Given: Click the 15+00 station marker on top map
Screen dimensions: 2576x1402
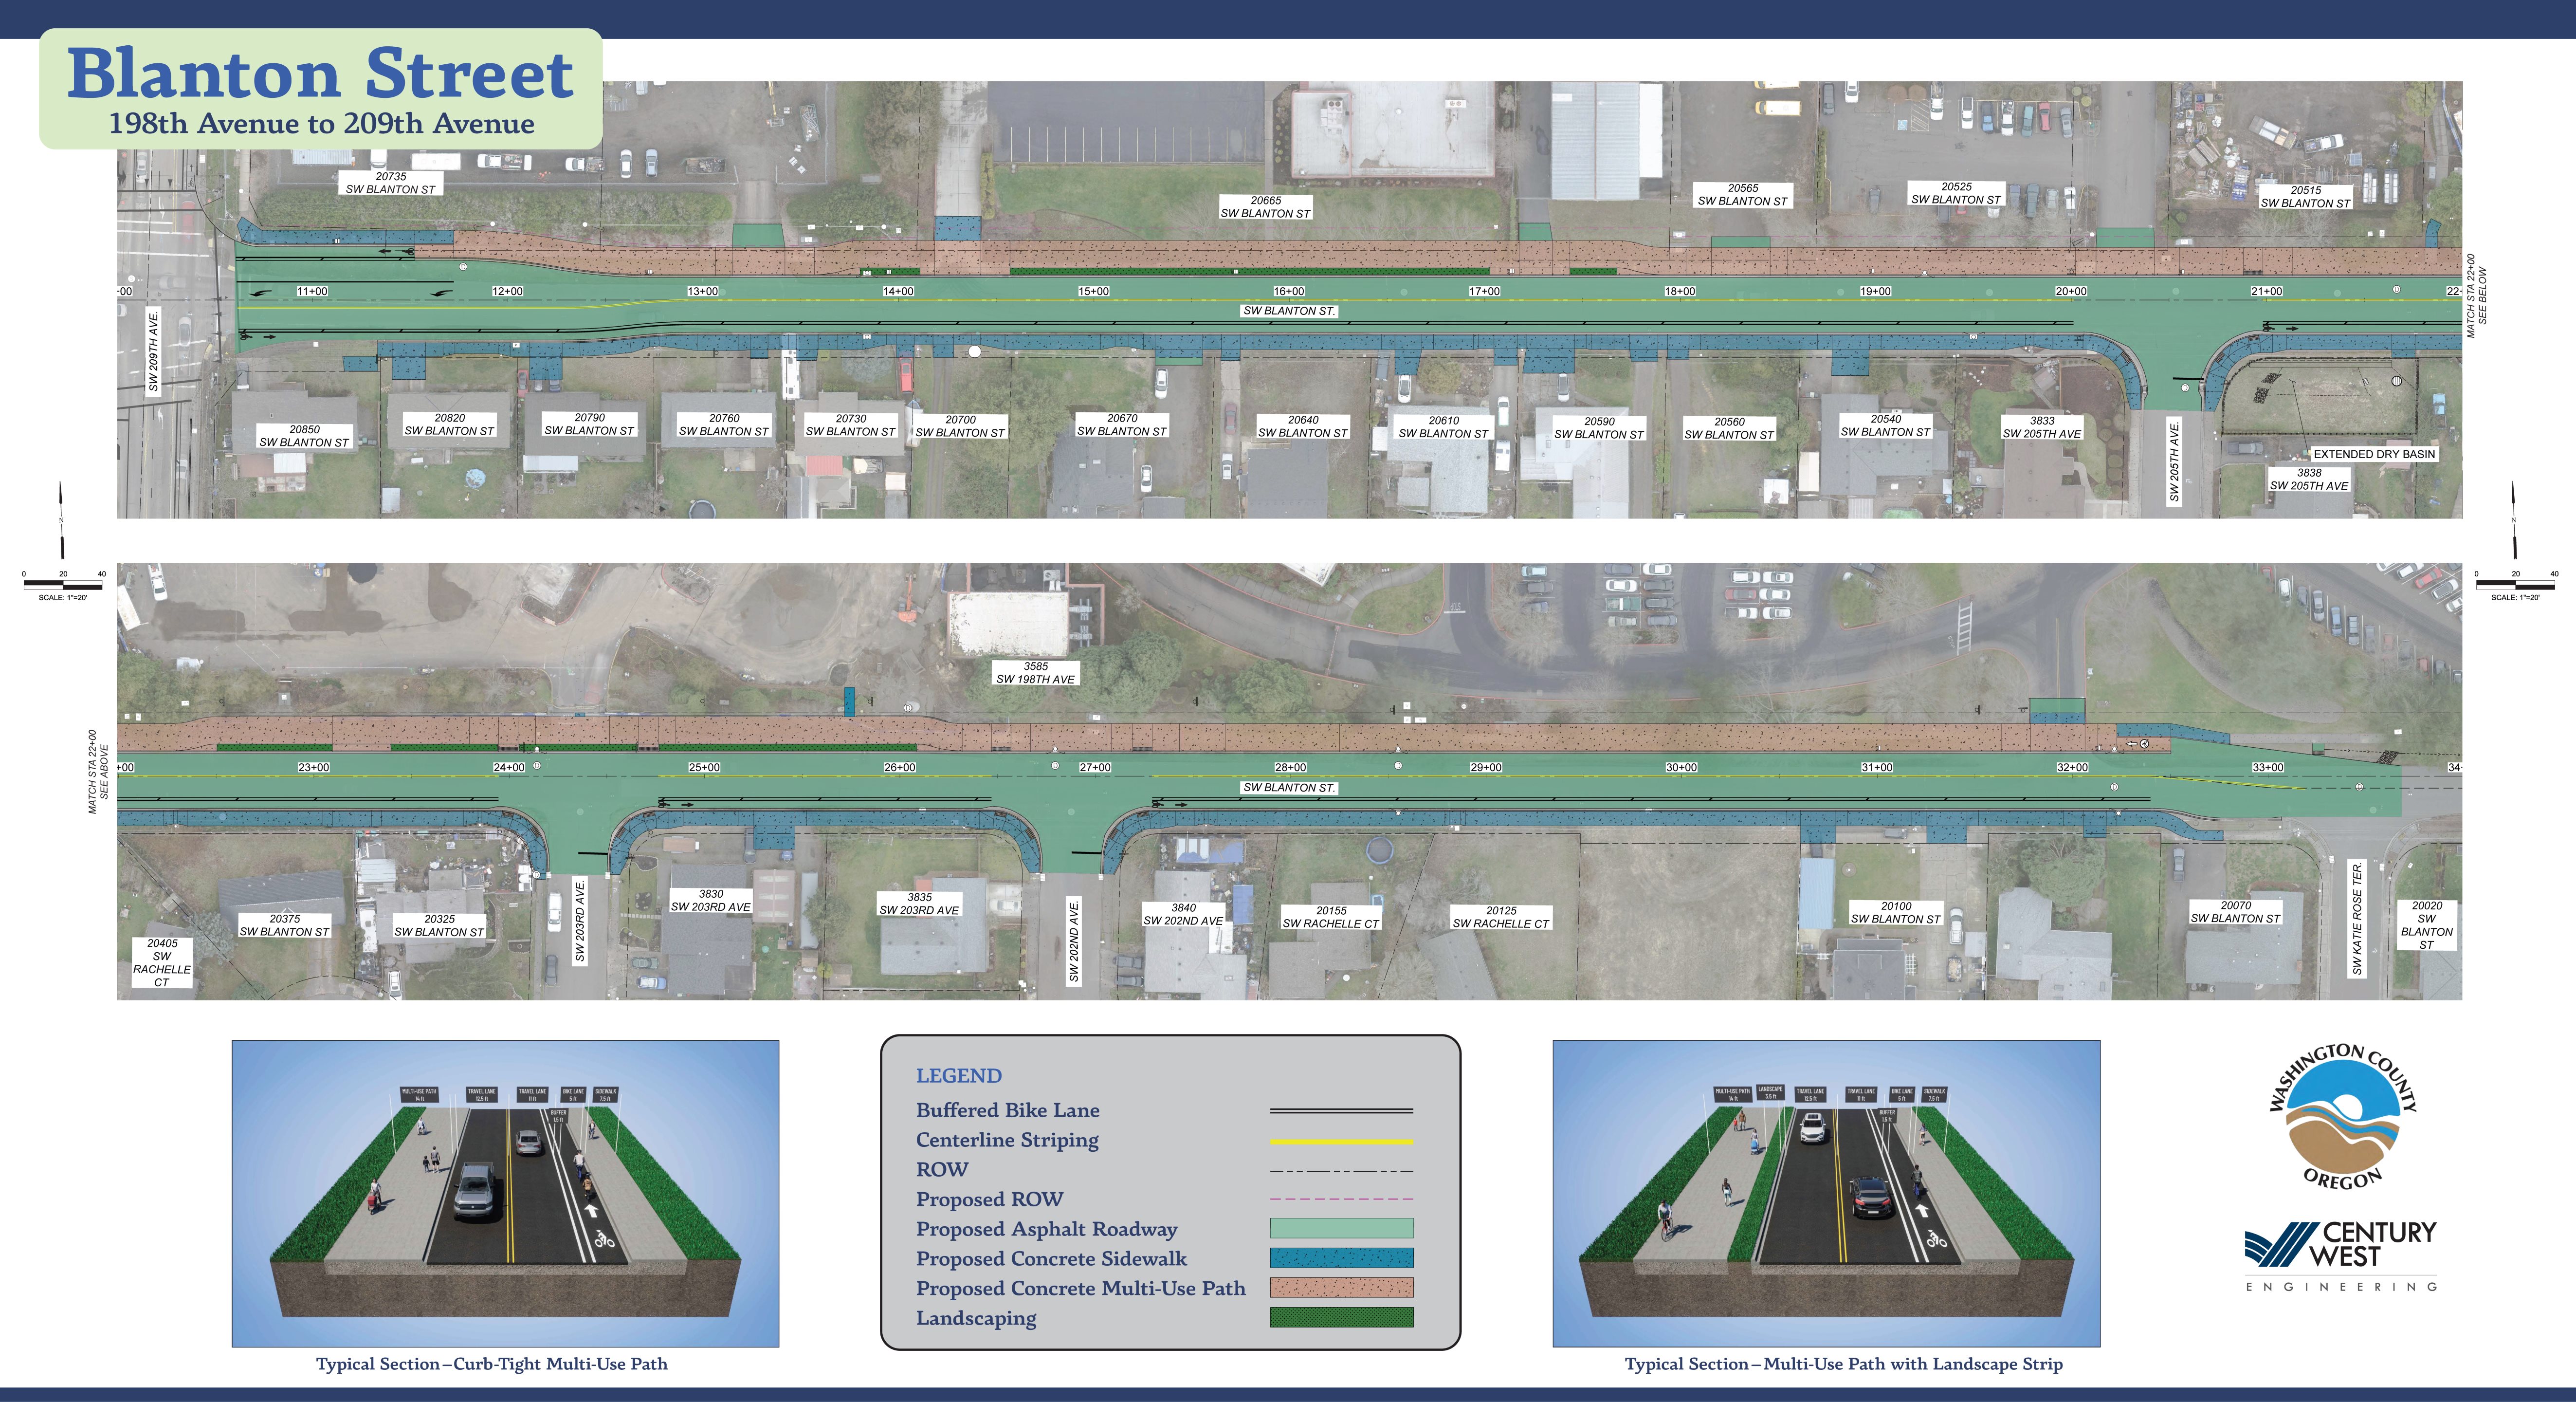Looking at the screenshot, I should click(x=1093, y=292).
